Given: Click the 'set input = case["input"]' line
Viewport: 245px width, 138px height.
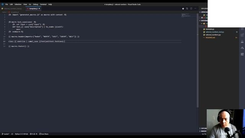Looking at the screenshot, I should pos(29,25).
